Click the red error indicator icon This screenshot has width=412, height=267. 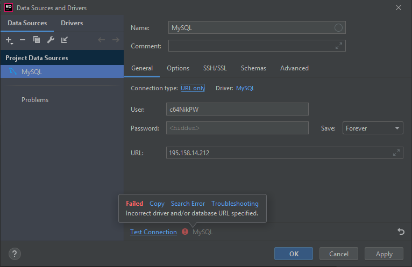click(185, 232)
